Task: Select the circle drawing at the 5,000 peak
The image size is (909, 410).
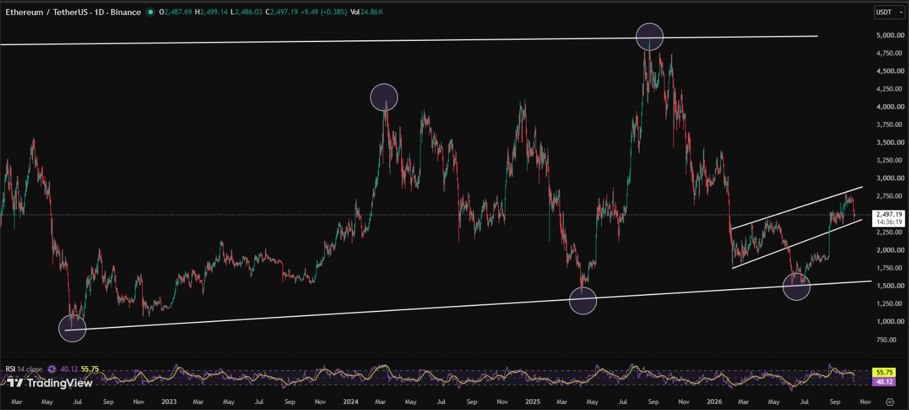Action: click(649, 37)
